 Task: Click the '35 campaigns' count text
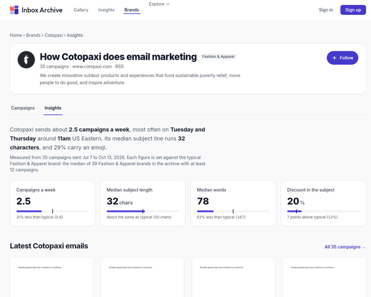tap(54, 67)
